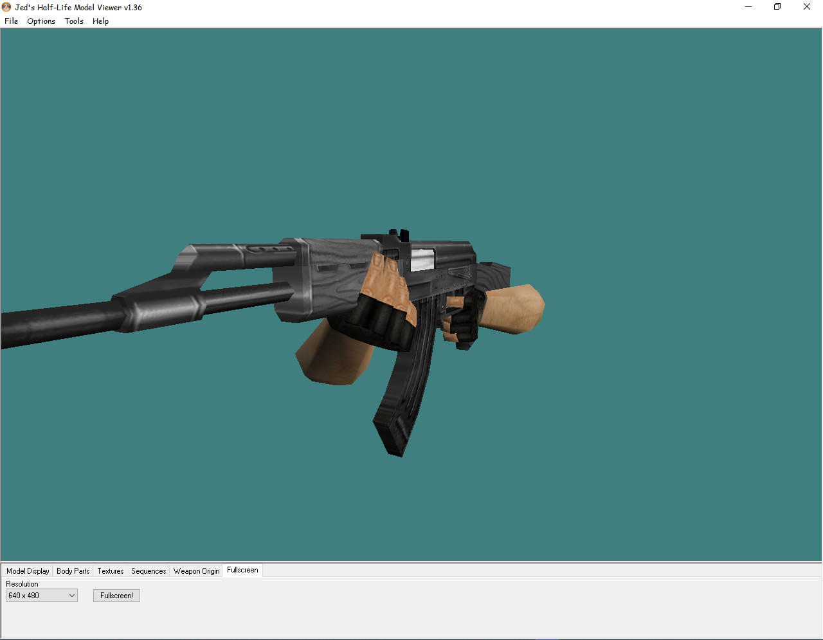Click the Fullscreen! button
The width and height of the screenshot is (823, 640).
click(116, 596)
